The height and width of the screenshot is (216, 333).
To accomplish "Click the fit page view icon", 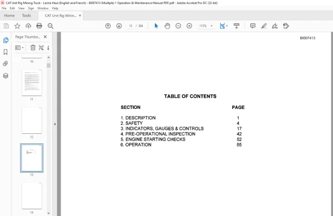I will tap(222, 26).
